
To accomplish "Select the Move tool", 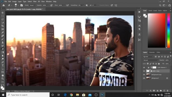I will click(x=2, y=13).
